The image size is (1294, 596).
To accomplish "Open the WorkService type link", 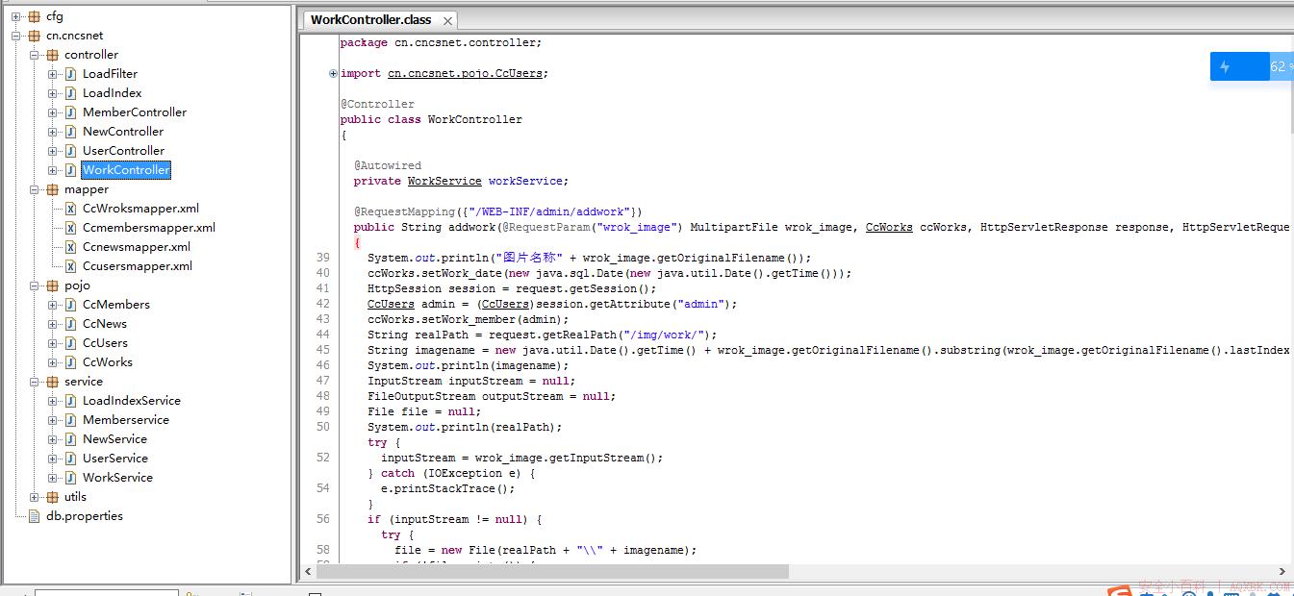I will pyautogui.click(x=444, y=181).
